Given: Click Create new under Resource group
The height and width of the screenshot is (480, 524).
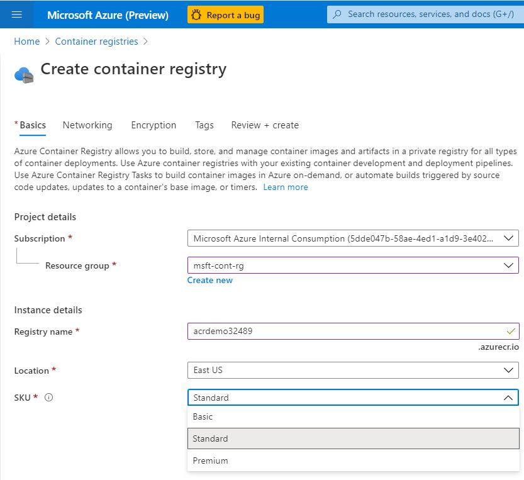Looking at the screenshot, I should [210, 280].
